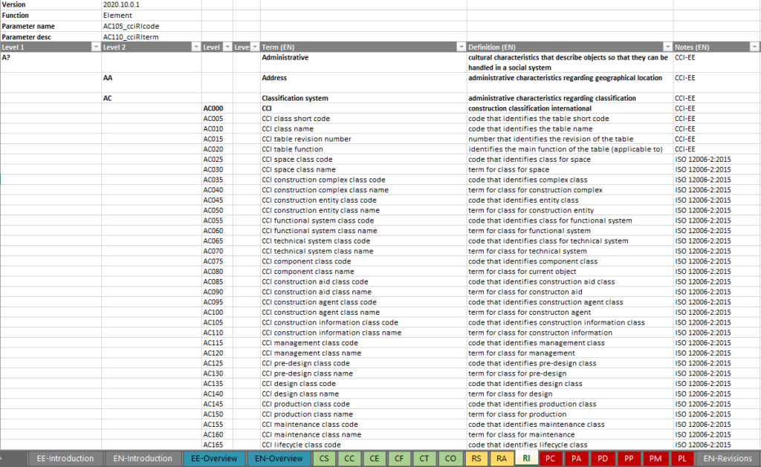Select the 'Parameter name' label cell

pyautogui.click(x=51, y=26)
